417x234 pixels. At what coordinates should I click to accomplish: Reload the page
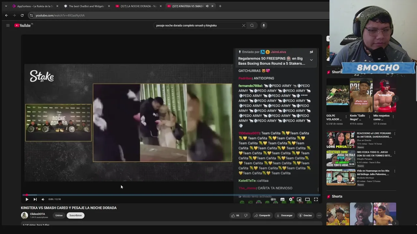[22, 15]
